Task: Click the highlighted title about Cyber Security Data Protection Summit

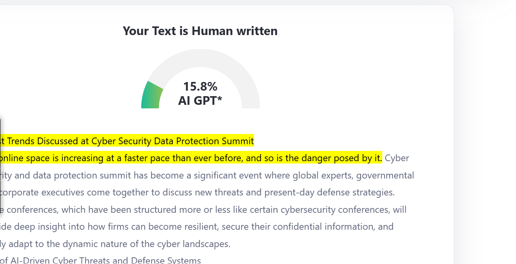Action: coord(127,141)
